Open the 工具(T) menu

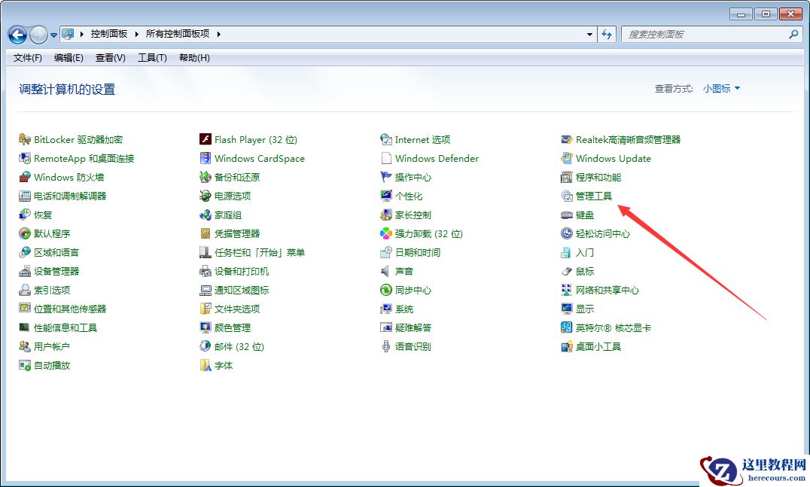(x=152, y=58)
